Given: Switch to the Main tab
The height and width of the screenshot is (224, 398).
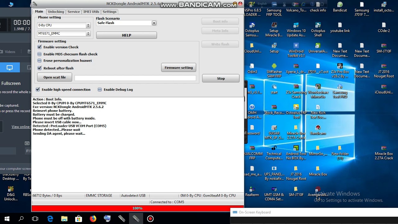Looking at the screenshot, I should [39, 12].
